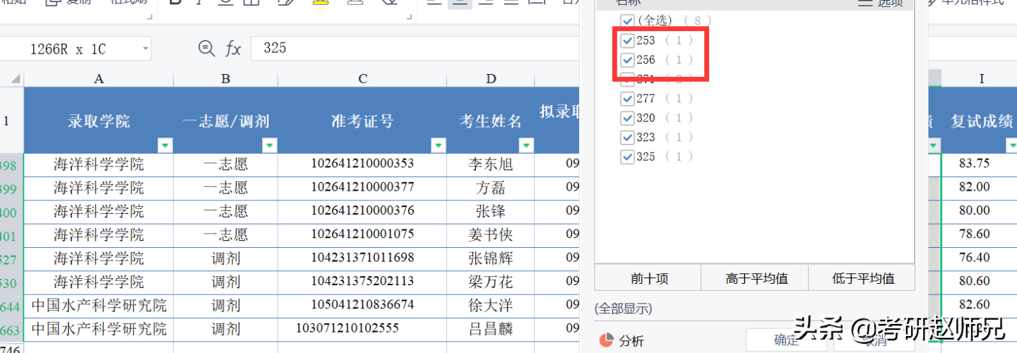Click exam number 102641210000353

click(x=362, y=164)
